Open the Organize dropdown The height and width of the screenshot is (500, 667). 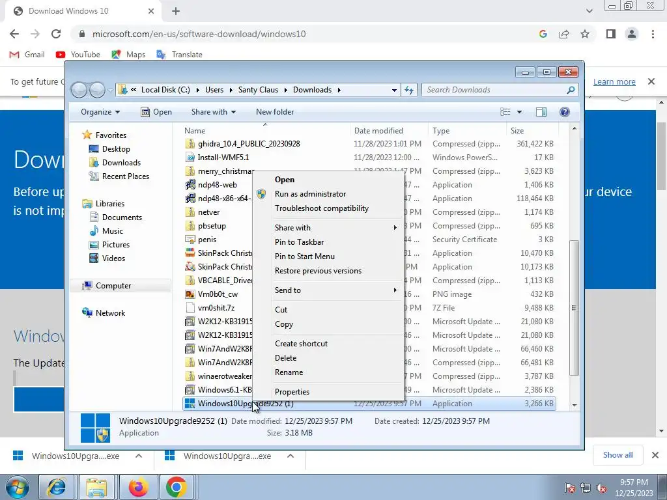coord(100,112)
